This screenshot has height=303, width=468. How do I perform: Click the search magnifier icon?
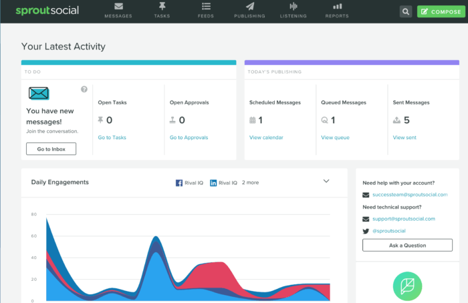(405, 11)
